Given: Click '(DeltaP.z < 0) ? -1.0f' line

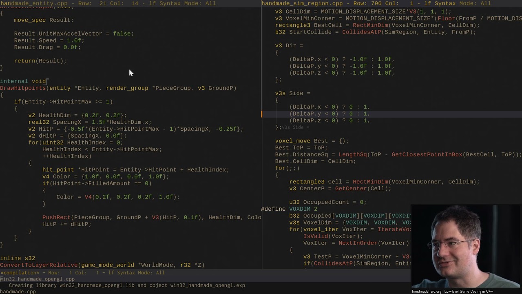Looking at the screenshot, I should 342,73.
